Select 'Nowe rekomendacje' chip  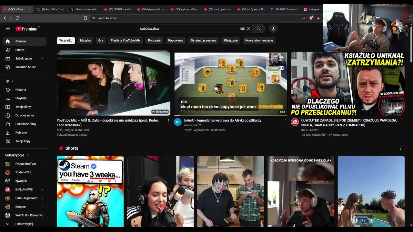(x=259, y=40)
